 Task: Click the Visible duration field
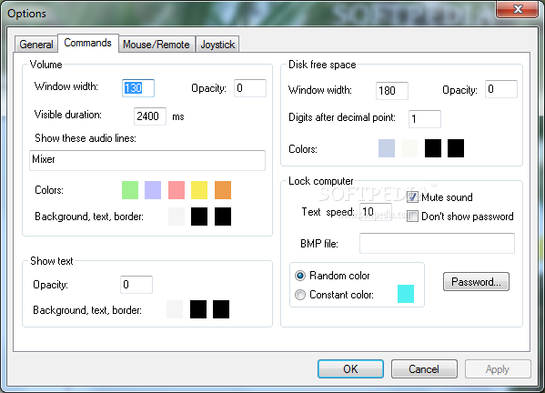(150, 116)
